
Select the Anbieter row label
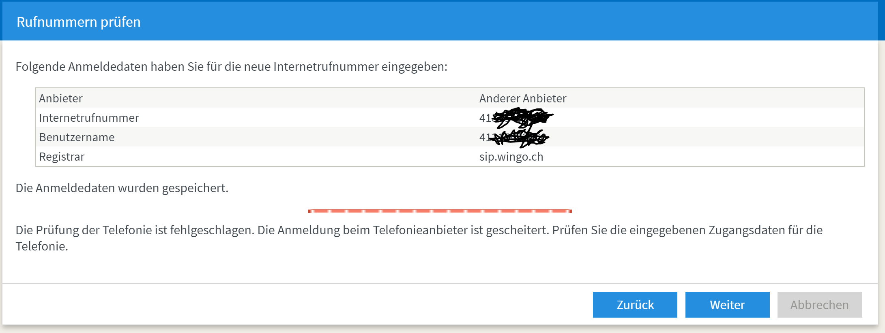(x=61, y=98)
